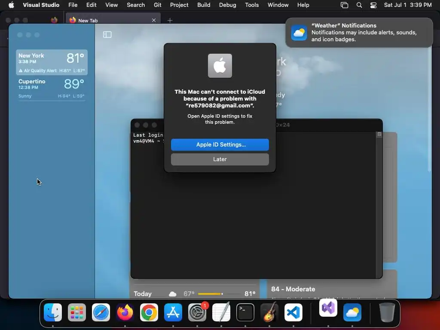This screenshot has height=330, width=440.
Task: Open the Window menu
Action: coord(278,5)
